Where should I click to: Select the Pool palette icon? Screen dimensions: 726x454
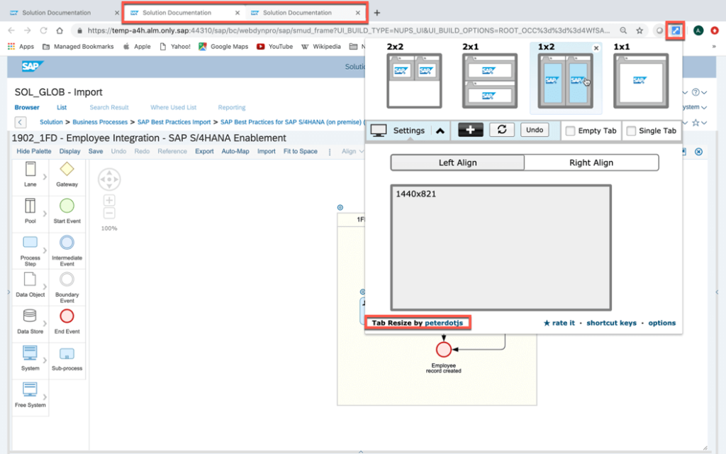pyautogui.click(x=30, y=206)
